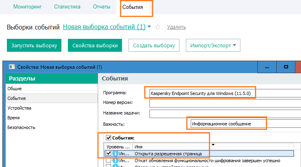Open the Мониторинг tab
301x167 pixels.
[x=27, y=7]
